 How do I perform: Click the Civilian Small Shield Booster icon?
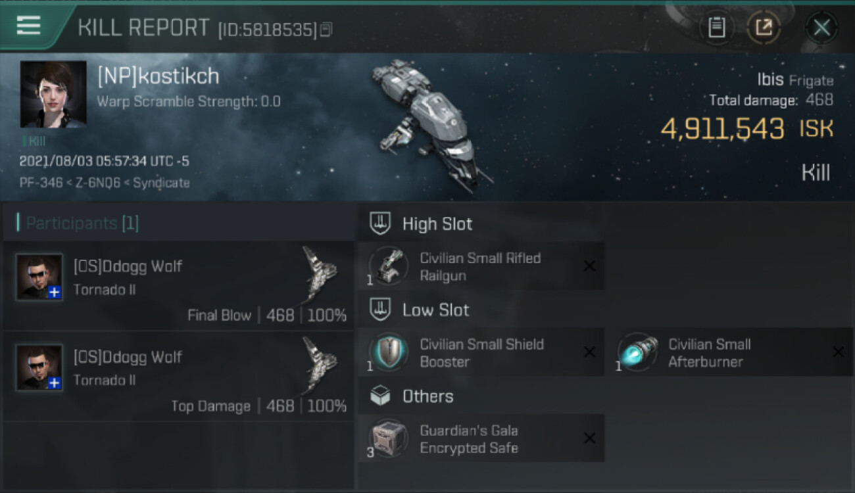point(388,352)
